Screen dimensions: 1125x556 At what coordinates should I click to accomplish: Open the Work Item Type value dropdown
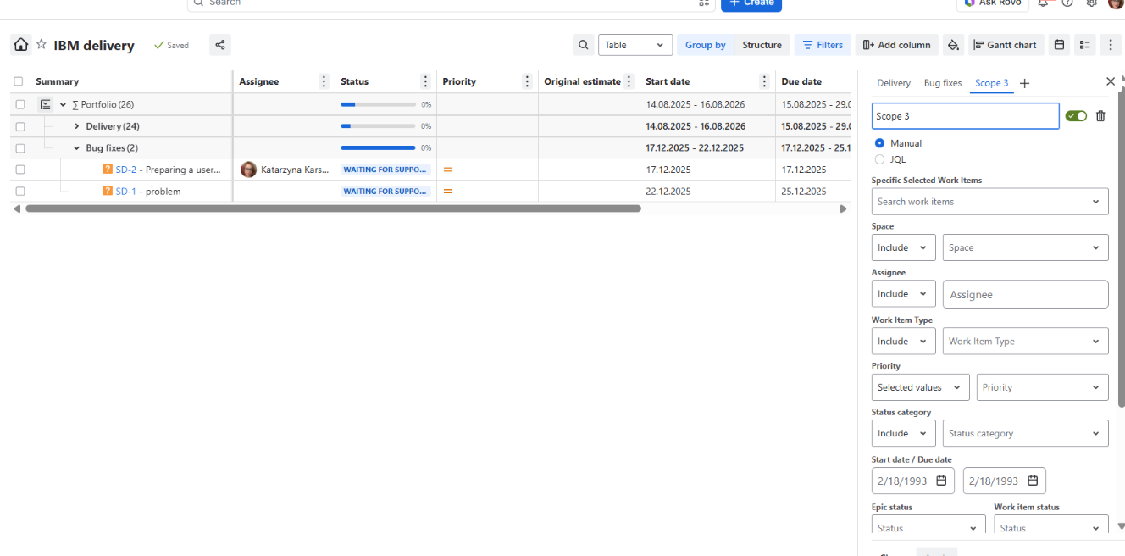[x=1025, y=341]
